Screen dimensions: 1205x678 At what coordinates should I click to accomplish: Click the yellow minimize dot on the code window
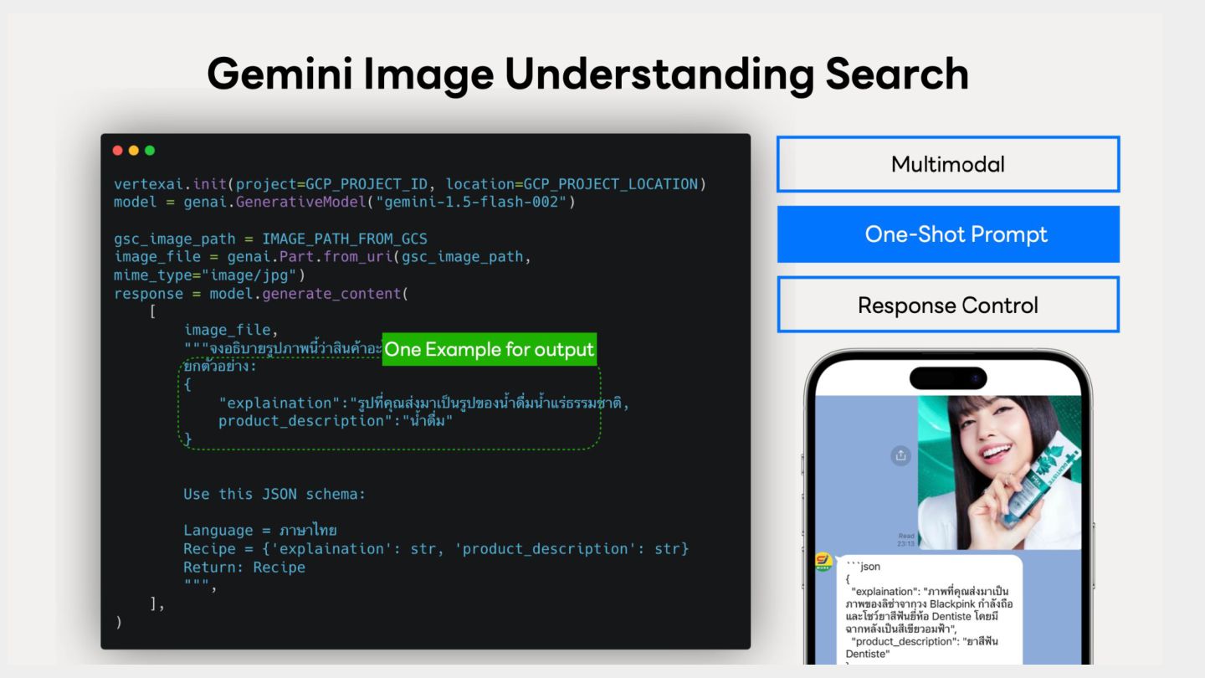[134, 151]
